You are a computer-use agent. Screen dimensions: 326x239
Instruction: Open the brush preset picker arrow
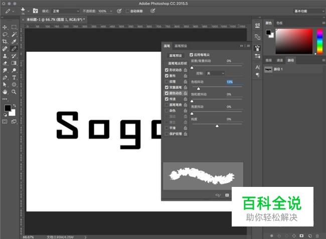click(28, 11)
